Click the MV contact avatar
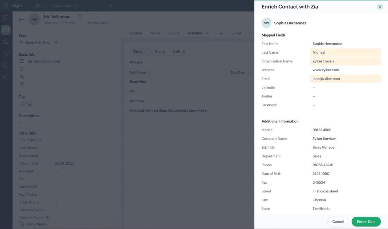Screen dimensions: 388x229 (x=35, y=19)
